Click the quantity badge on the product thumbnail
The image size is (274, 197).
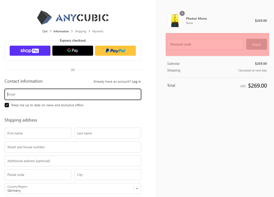[182, 13]
